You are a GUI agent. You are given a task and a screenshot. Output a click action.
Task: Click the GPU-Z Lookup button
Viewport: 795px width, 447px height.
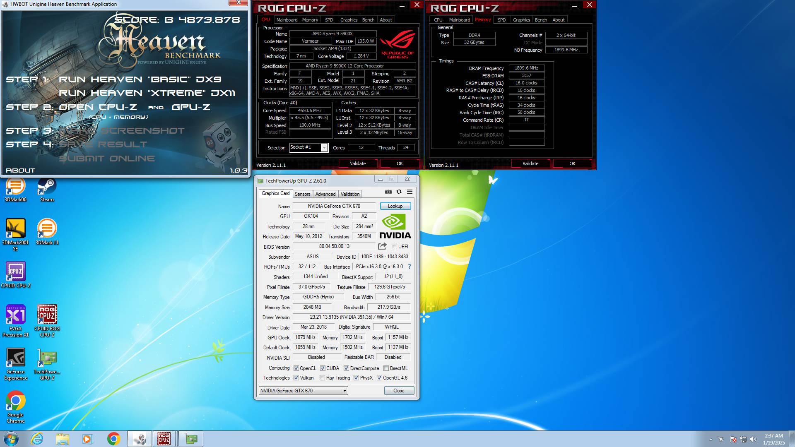coord(395,206)
